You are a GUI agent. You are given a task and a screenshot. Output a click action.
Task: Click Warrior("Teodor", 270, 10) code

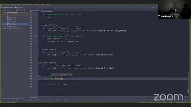pos(65,84)
